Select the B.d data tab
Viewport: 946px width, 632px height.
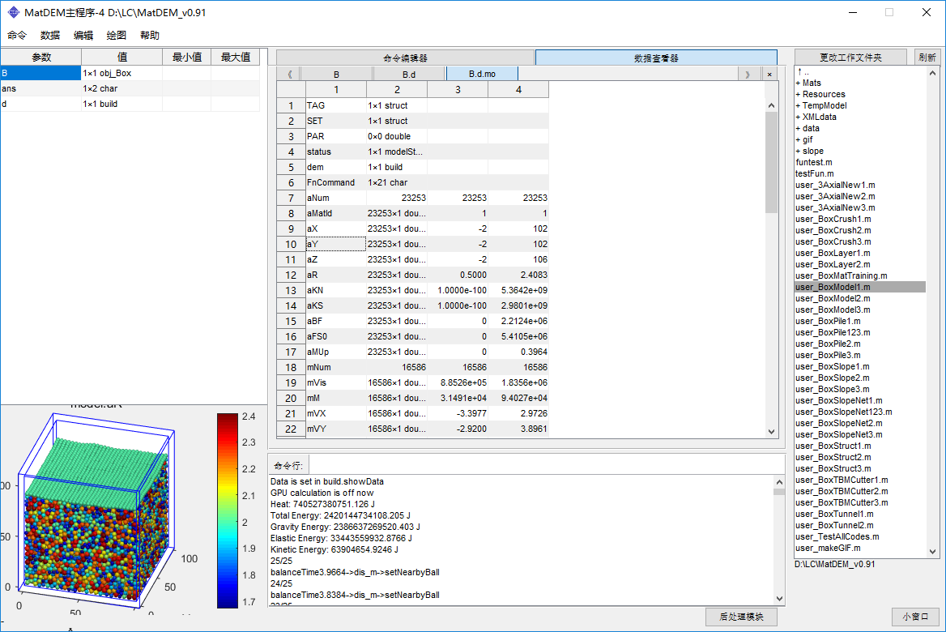pos(409,74)
